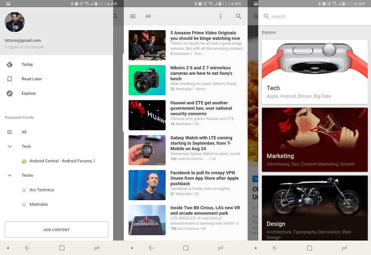371x255 pixels.
Task: Tap Read Later label in drawer
Action: (32, 79)
